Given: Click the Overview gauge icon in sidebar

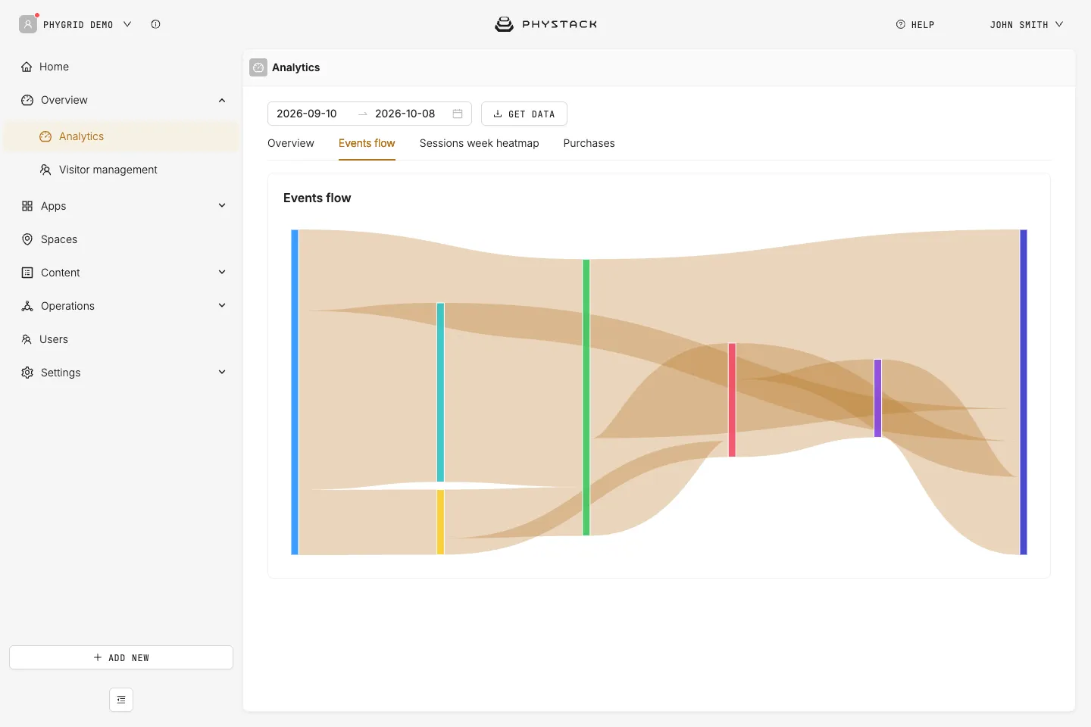Looking at the screenshot, I should pos(27,100).
